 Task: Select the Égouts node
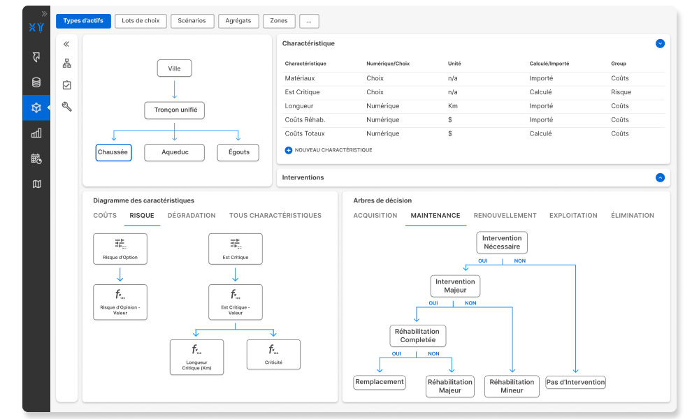(238, 152)
